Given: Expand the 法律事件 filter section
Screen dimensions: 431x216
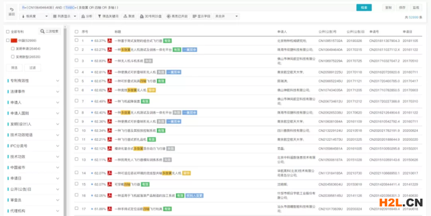Looking at the screenshot, I should click(x=33, y=92).
